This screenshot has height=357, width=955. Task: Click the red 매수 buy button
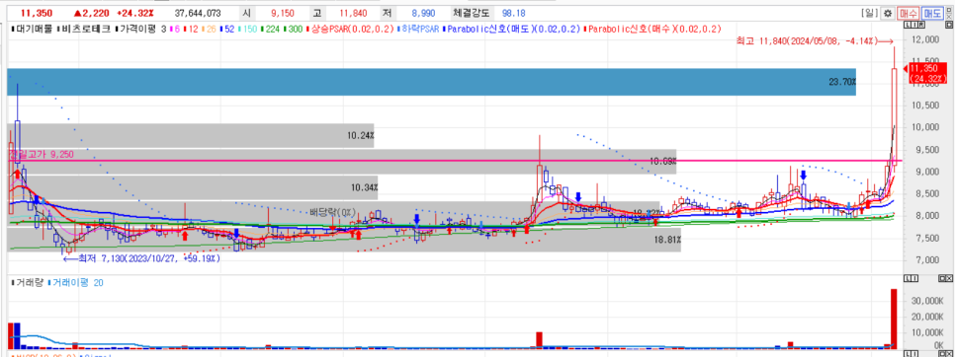point(909,14)
